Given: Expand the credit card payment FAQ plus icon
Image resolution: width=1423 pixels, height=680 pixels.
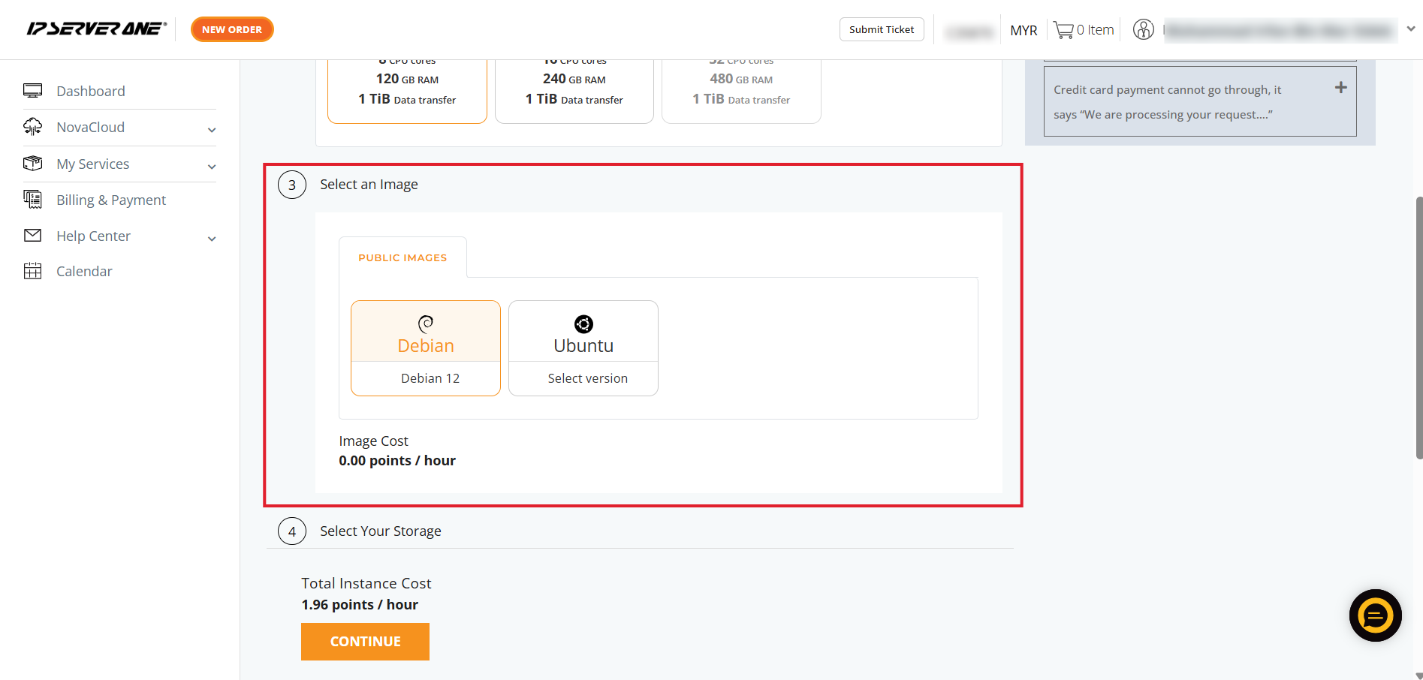Looking at the screenshot, I should pyautogui.click(x=1340, y=88).
